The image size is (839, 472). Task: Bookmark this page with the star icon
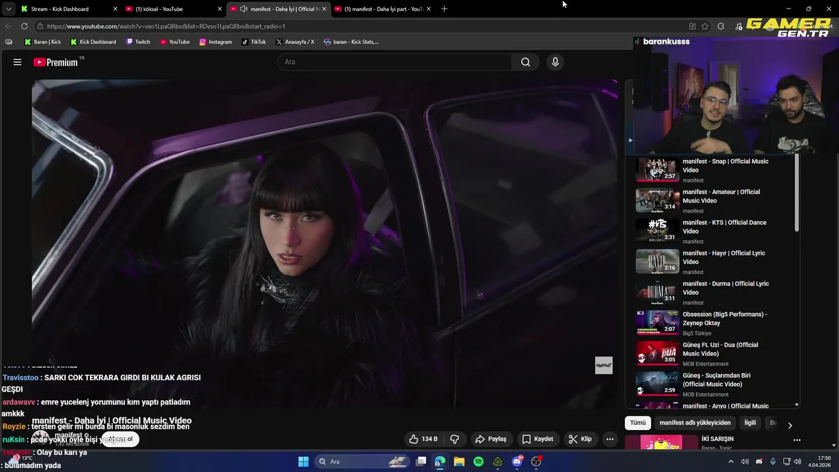click(705, 26)
